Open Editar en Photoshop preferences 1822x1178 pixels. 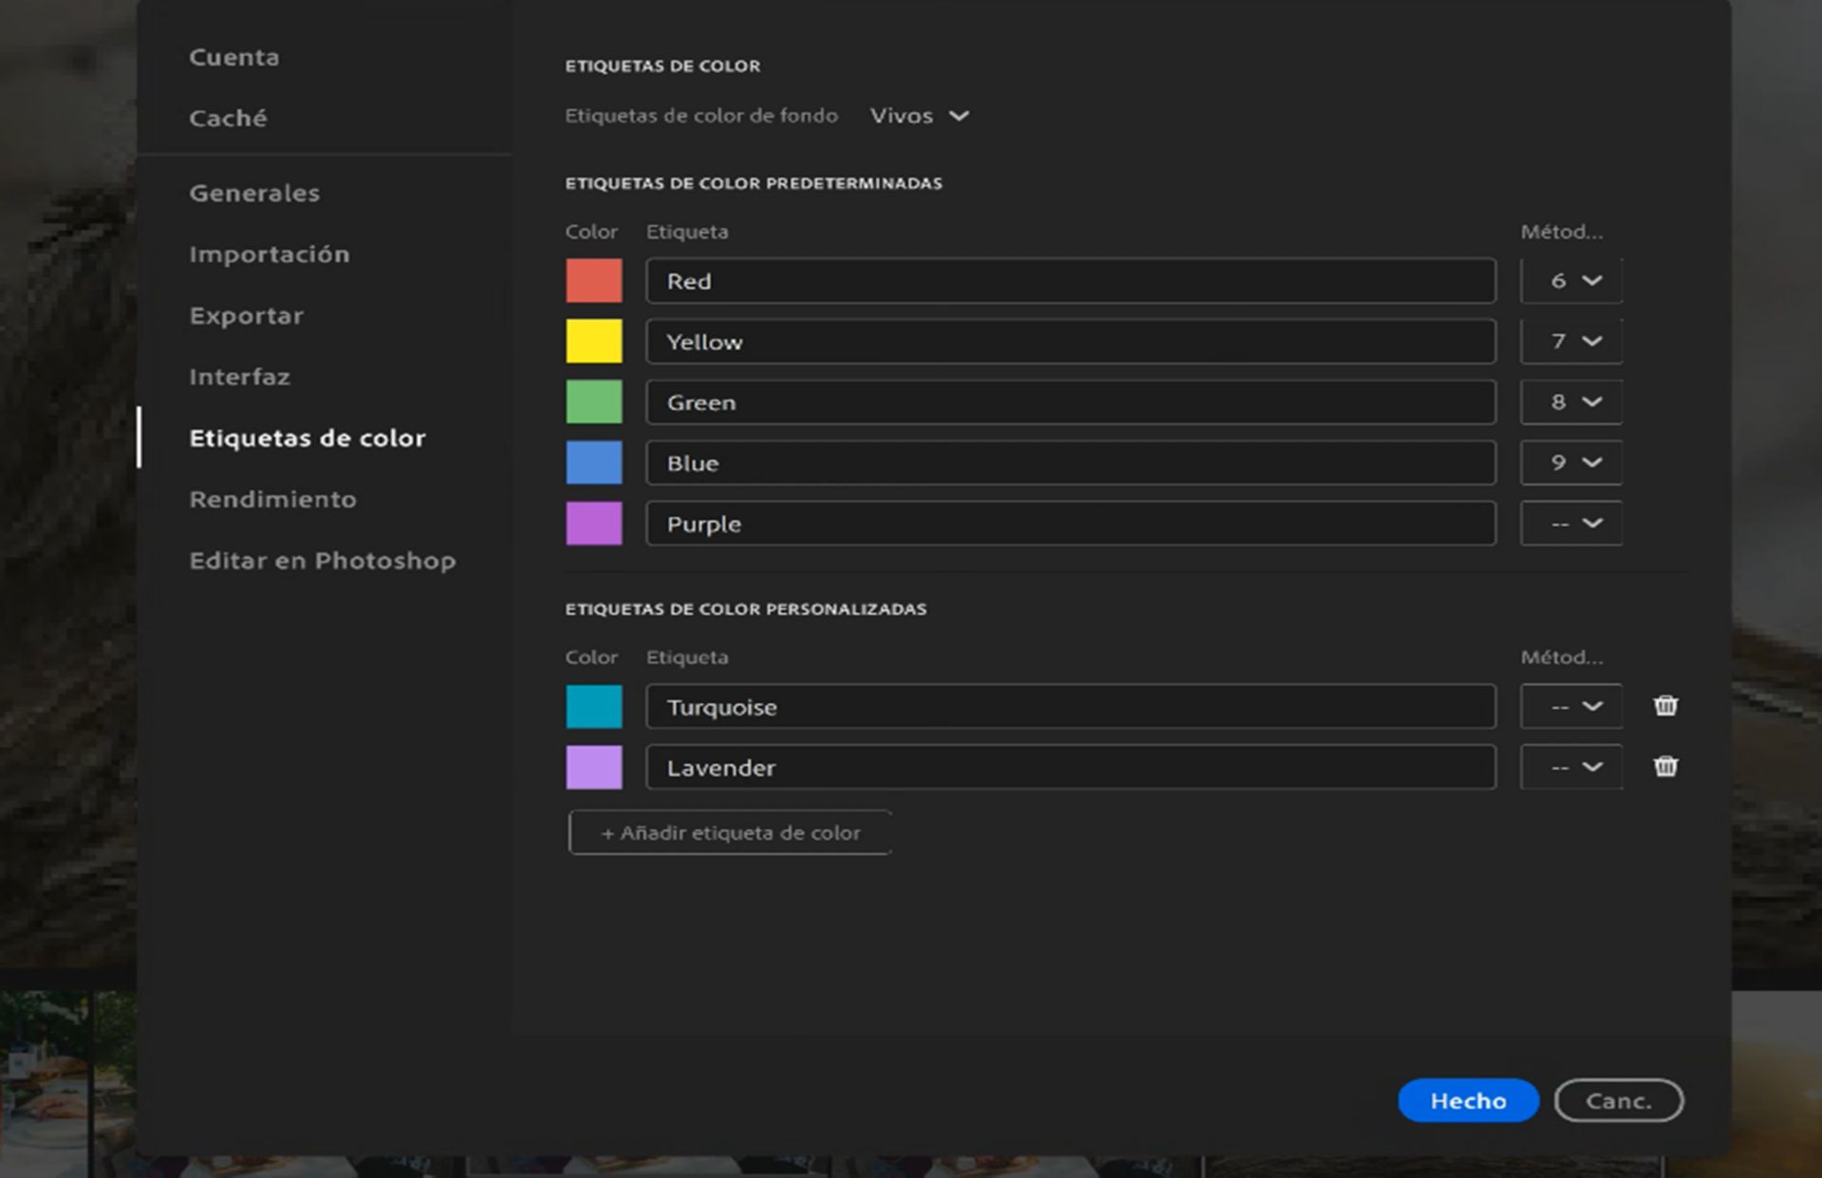pos(323,561)
